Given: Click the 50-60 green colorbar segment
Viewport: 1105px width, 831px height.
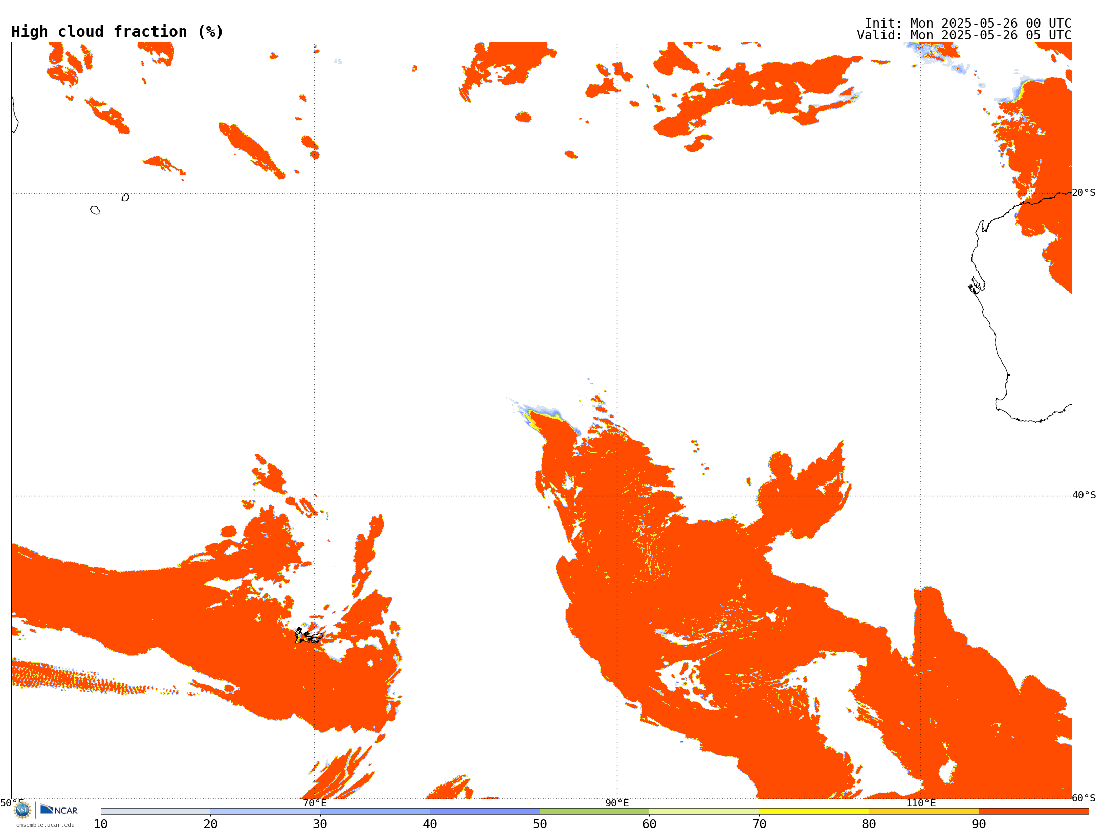Looking at the screenshot, I should click(594, 812).
